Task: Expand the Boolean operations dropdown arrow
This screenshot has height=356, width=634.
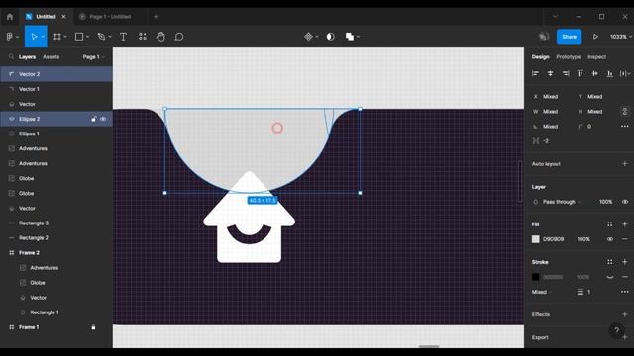Action: 358,37
